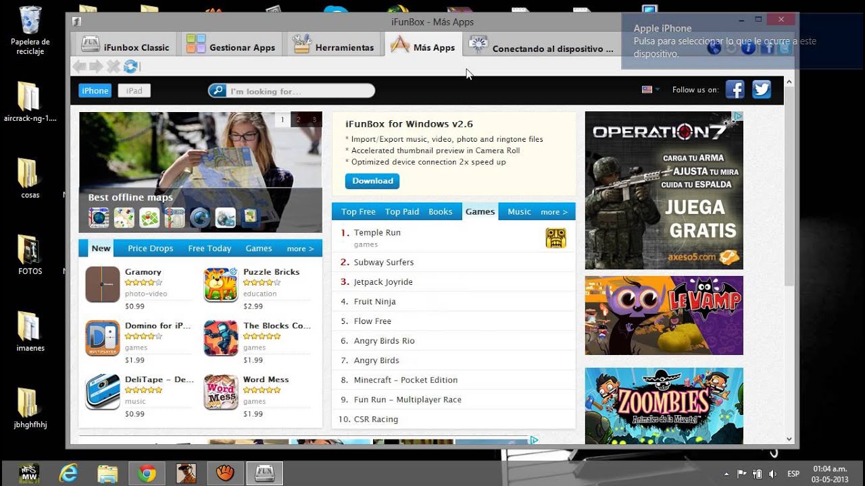Screen dimensions: 865x486
Task: Click the Download button for iFunBox v2.6
Action: point(372,181)
